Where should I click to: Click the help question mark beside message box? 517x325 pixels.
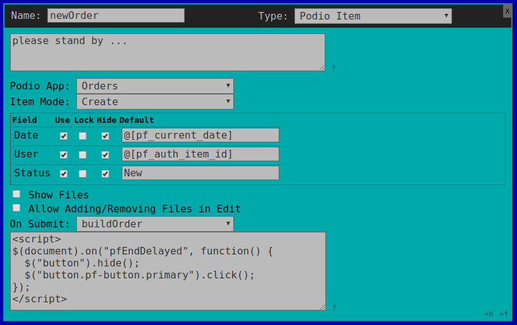334,69
